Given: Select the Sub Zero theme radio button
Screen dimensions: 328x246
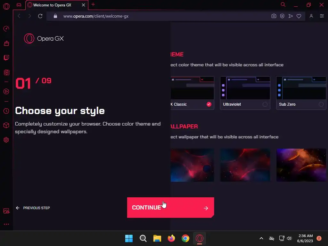Looking at the screenshot, I should 321,104.
